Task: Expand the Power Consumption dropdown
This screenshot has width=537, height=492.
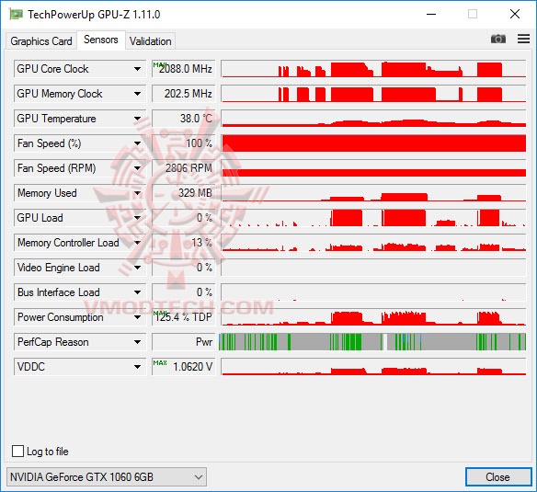Action: 137,317
